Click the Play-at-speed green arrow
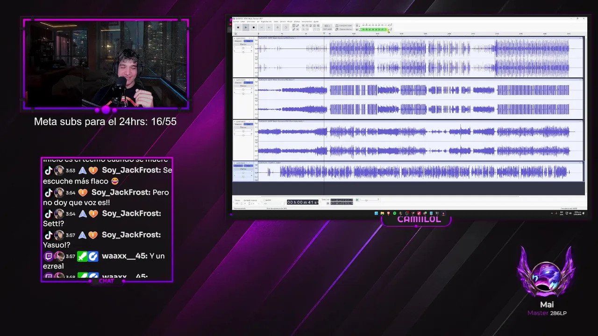This screenshot has width=598, height=336. (357, 200)
